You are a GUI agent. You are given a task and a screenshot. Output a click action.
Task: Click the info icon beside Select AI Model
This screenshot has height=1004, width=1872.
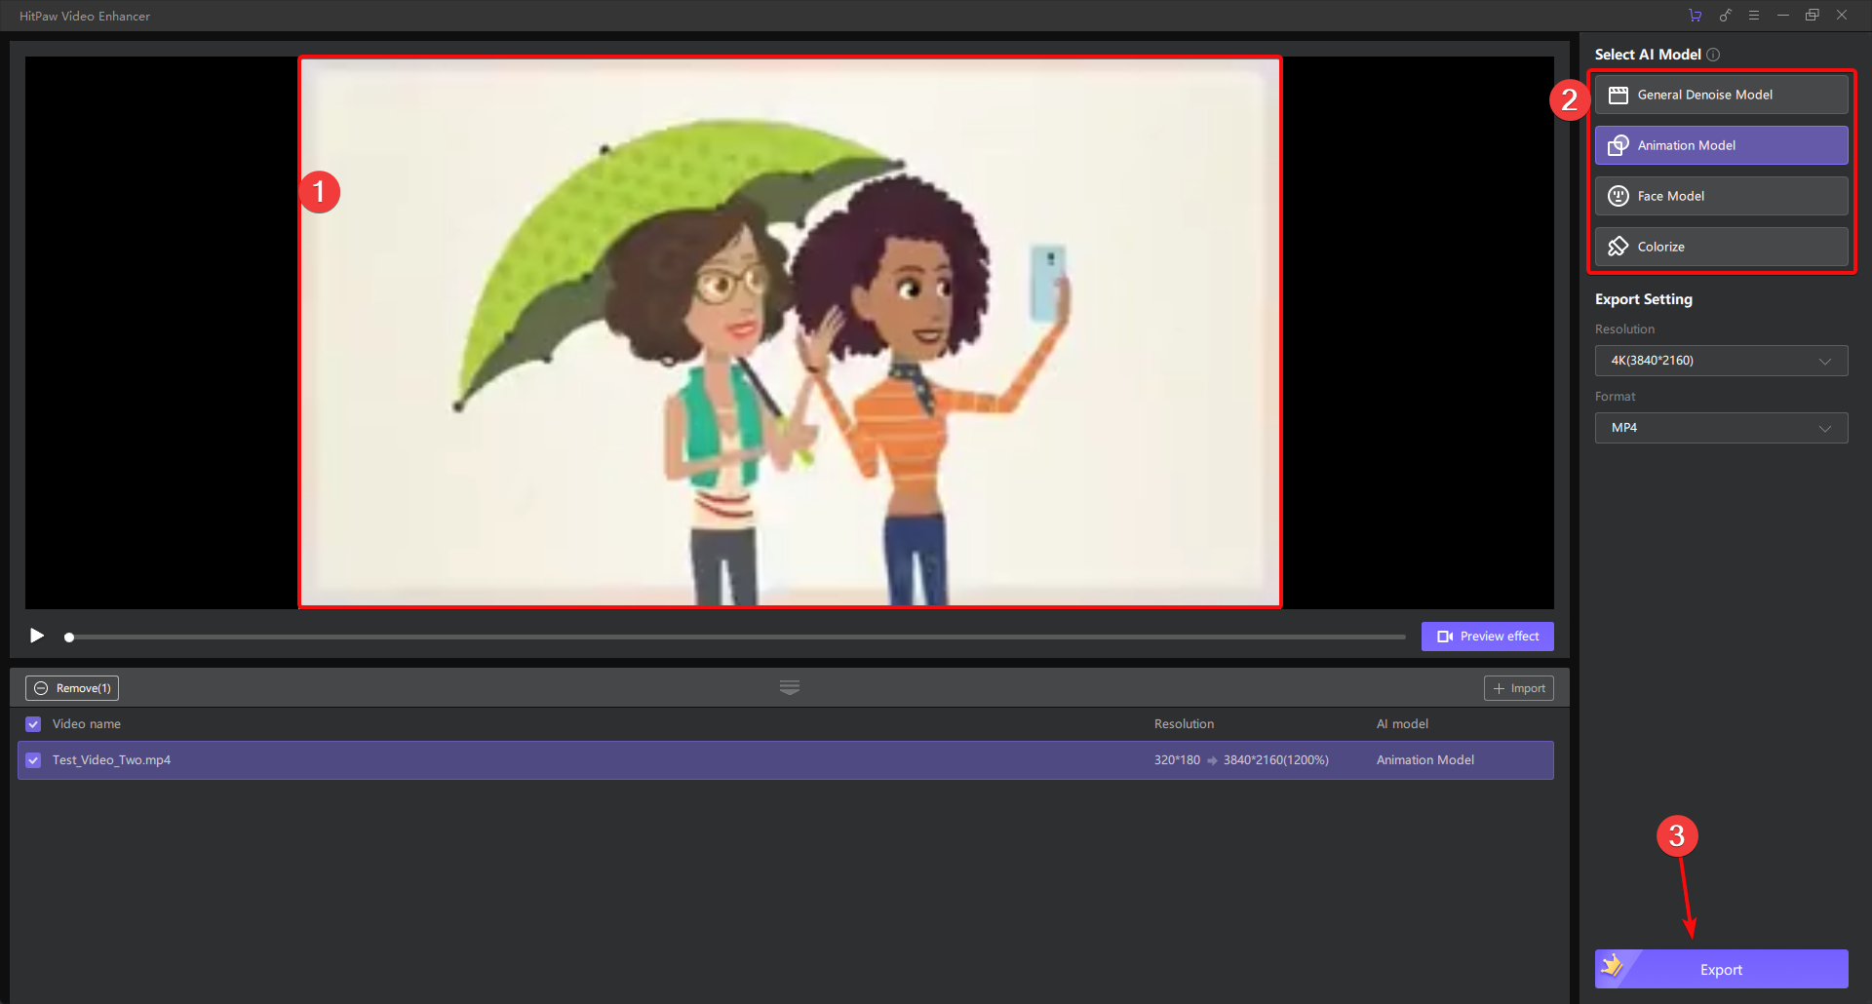[x=1713, y=55]
